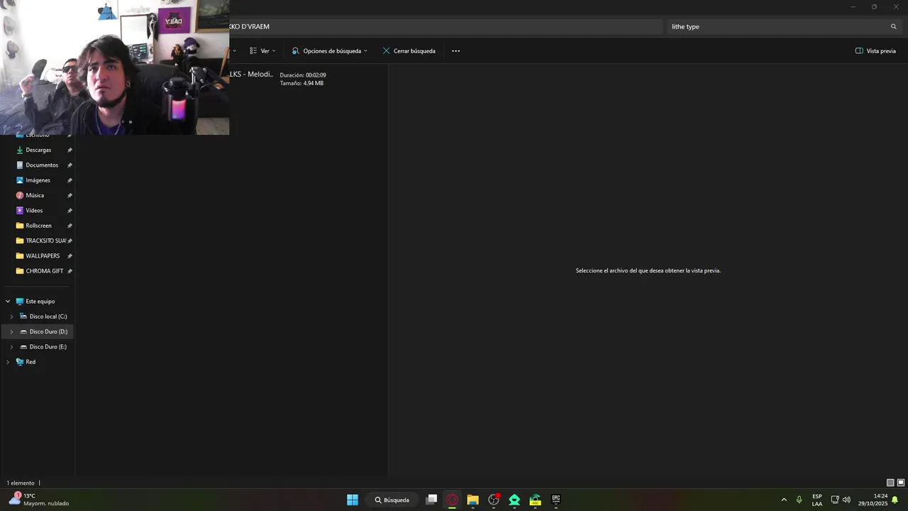Open the Vídeos folder

34,211
